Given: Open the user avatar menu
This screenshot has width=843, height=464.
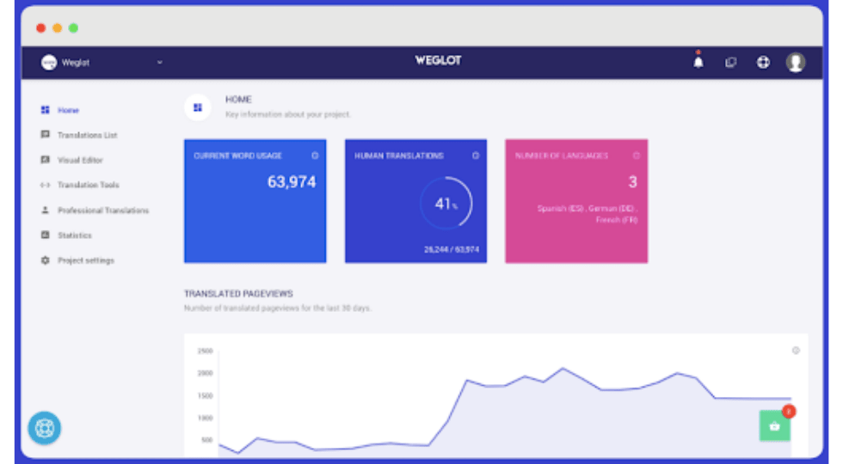Looking at the screenshot, I should pos(795,62).
